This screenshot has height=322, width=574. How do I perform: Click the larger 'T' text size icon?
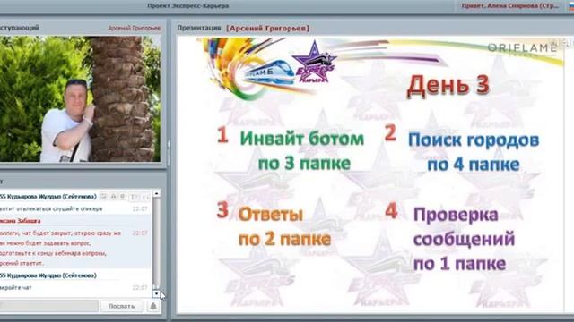click(135, 197)
